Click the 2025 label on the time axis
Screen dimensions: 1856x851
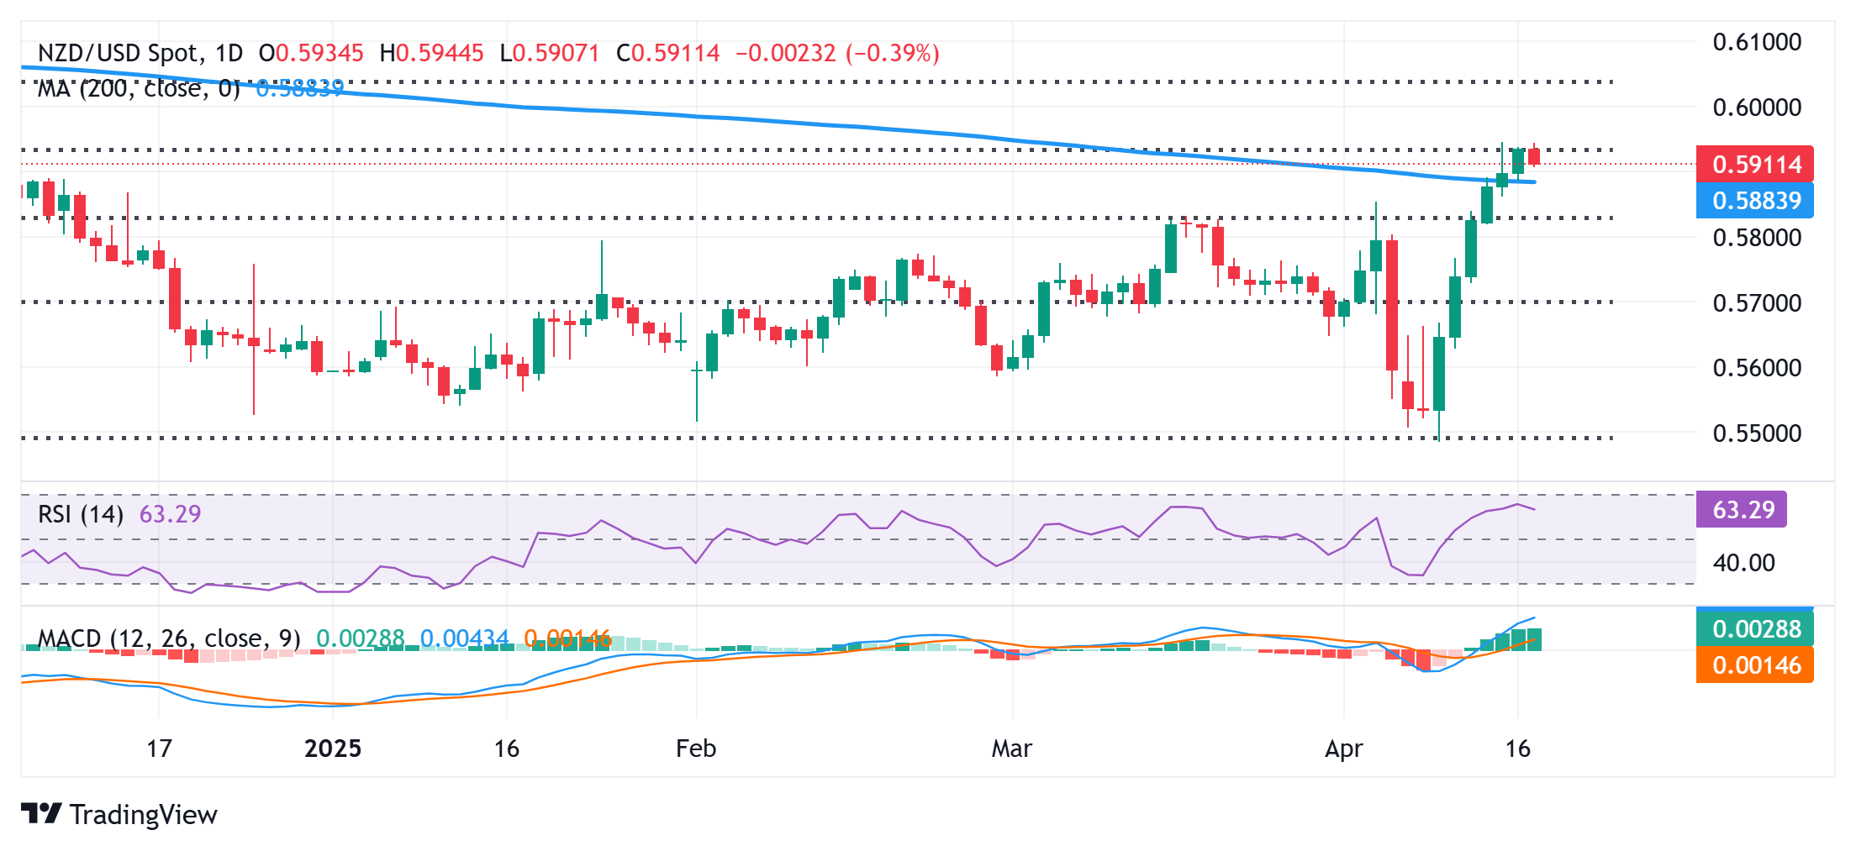(333, 749)
